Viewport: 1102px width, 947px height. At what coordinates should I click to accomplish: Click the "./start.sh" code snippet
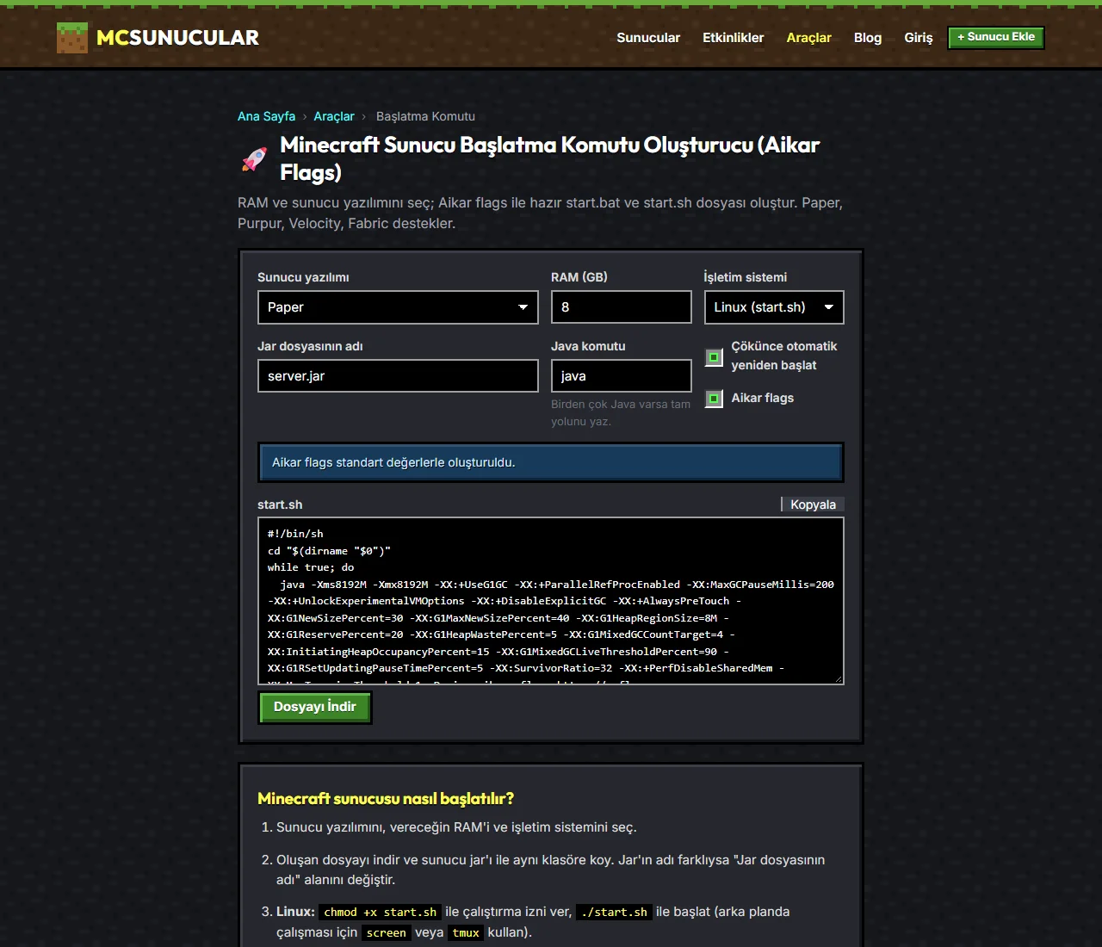coord(614,913)
